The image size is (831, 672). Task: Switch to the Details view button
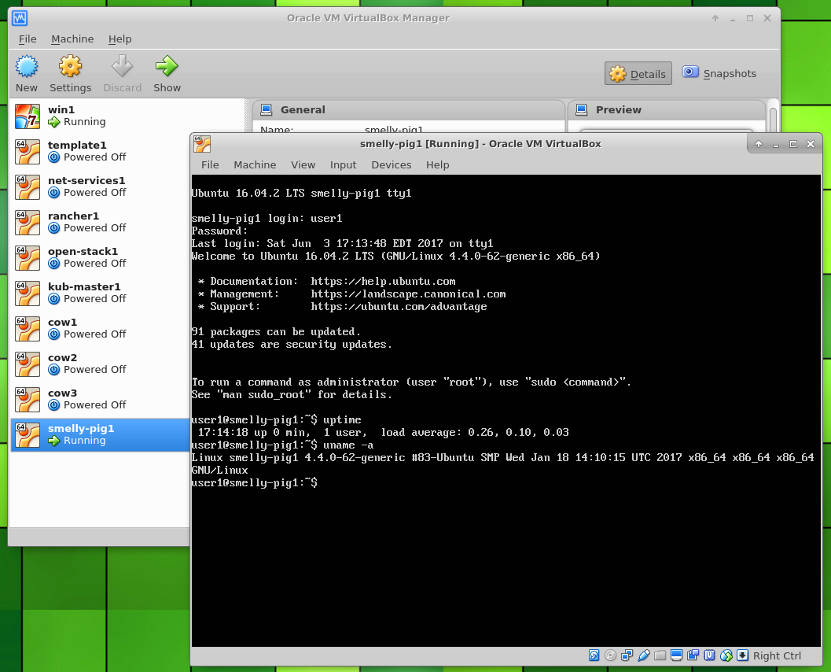pyautogui.click(x=638, y=74)
